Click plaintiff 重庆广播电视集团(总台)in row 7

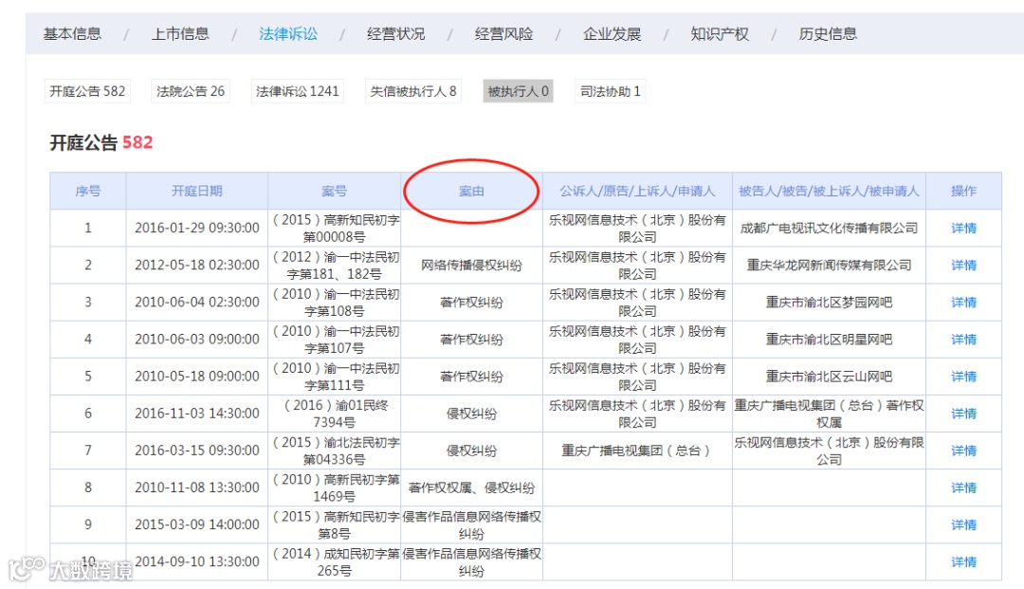tap(636, 451)
